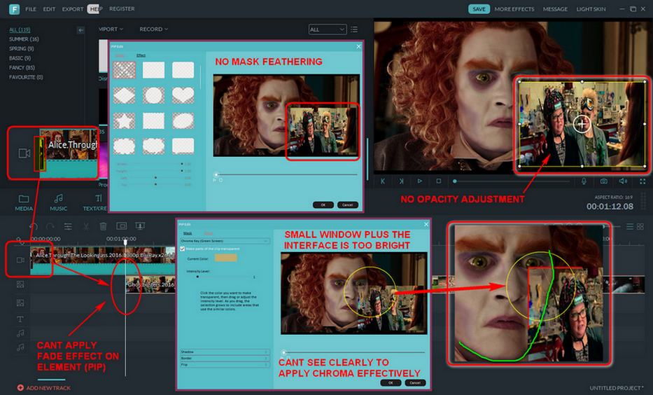Select the SUMMER (16) category

pos(24,39)
